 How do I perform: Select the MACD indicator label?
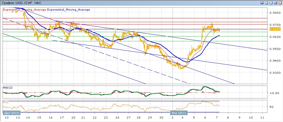7,87
